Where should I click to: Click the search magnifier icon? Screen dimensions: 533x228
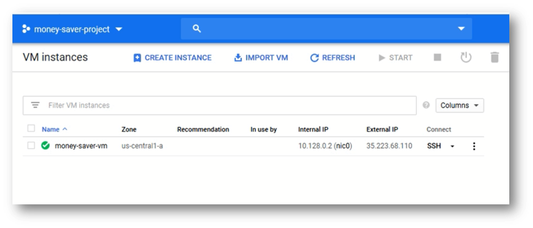coord(197,29)
